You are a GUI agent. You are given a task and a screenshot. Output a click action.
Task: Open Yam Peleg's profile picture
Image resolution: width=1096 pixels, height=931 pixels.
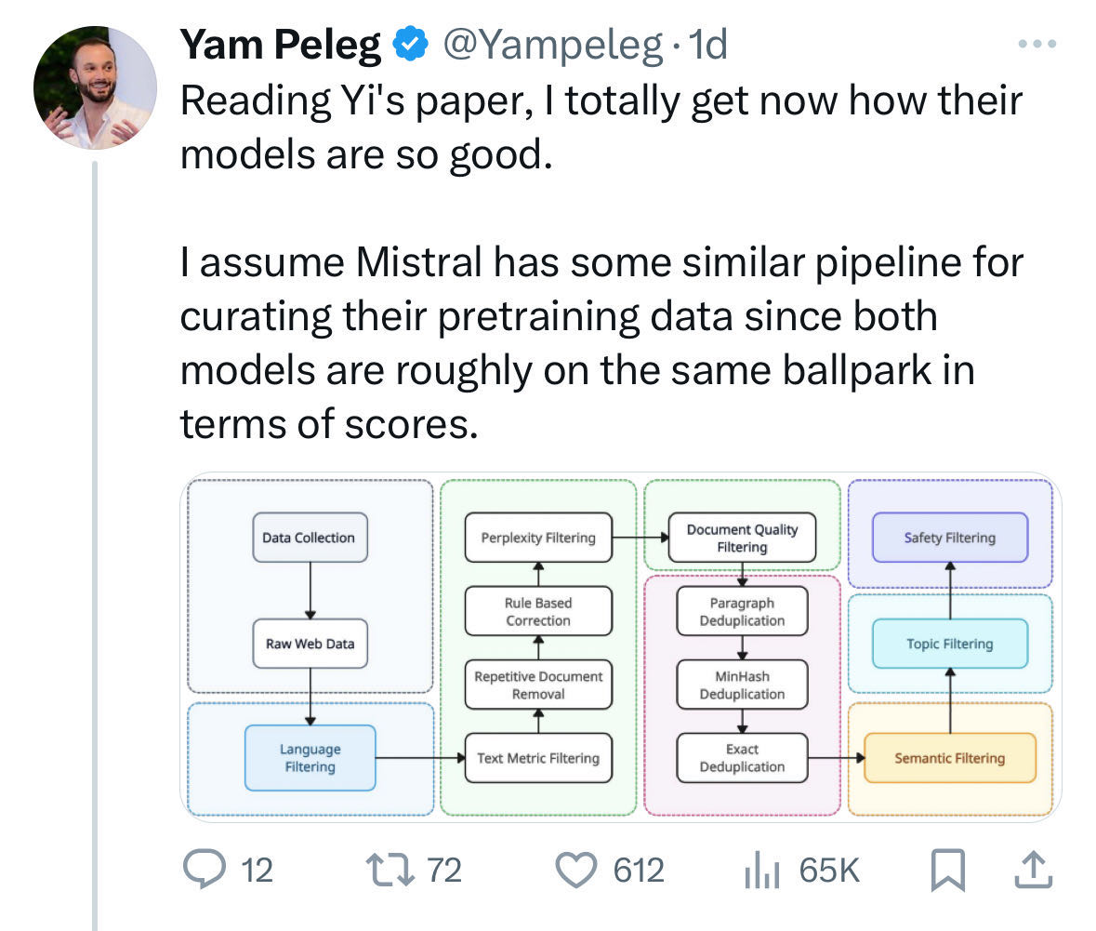(x=95, y=87)
